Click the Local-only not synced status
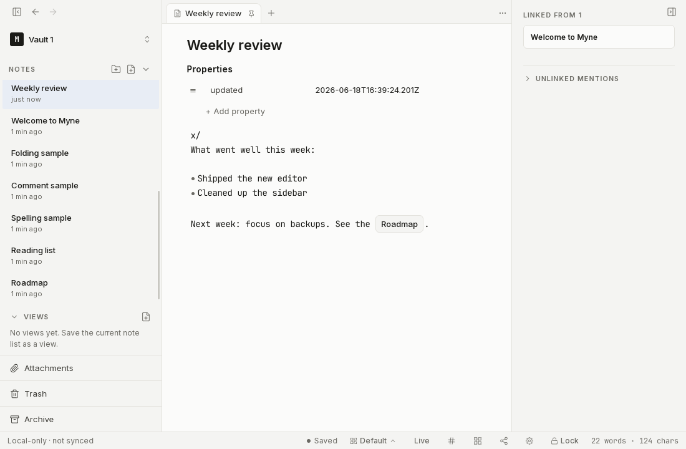Screen dimensions: 686x449 tap(51, 441)
